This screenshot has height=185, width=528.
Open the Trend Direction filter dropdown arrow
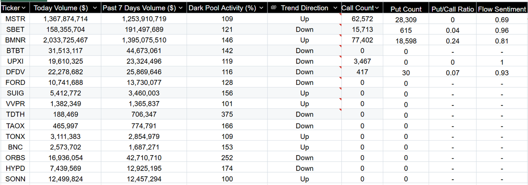[x=335, y=8]
